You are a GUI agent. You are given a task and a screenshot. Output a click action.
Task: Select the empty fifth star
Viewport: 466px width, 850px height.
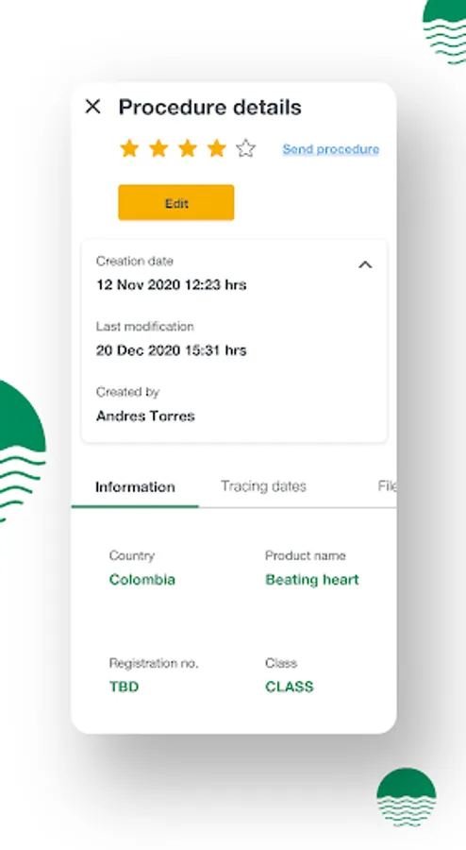coord(245,148)
